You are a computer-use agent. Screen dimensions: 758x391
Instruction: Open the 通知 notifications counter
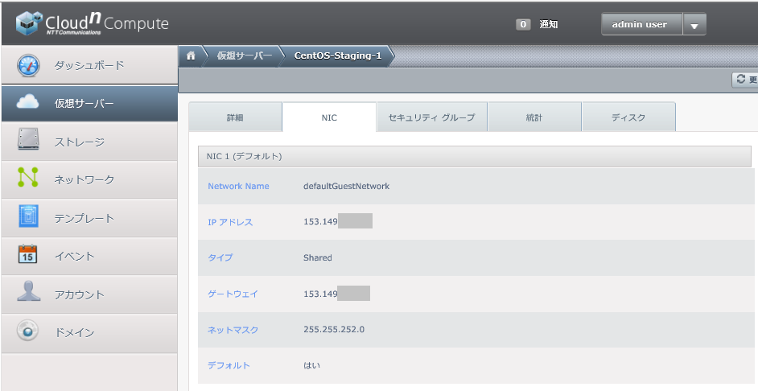[x=538, y=25]
